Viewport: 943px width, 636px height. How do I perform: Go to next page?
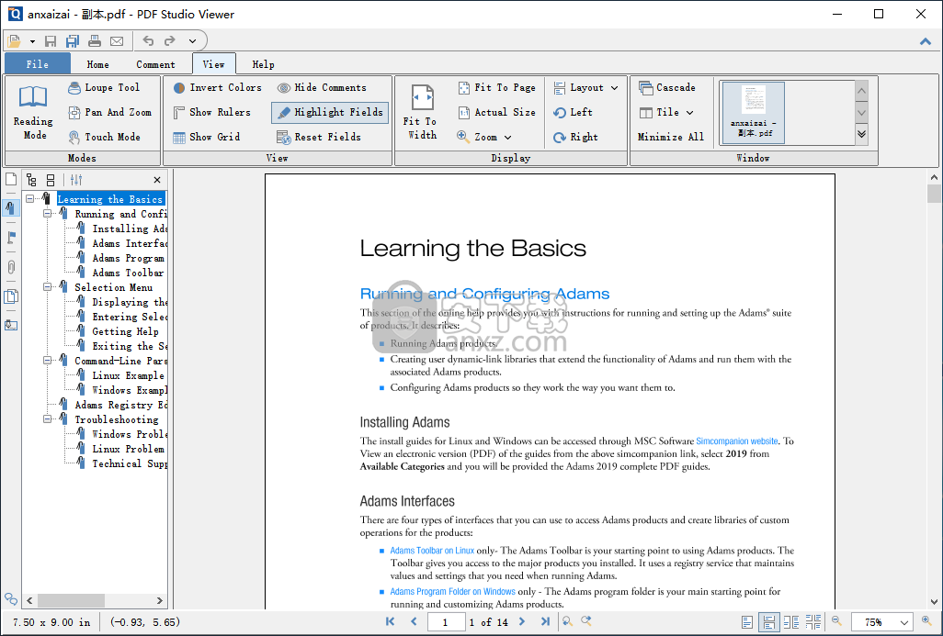tap(522, 621)
